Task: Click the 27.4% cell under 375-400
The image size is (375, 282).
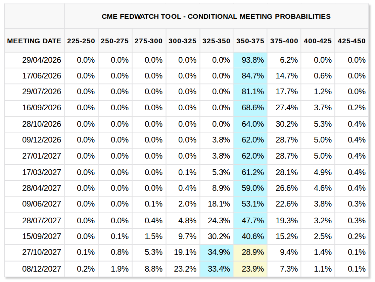Action: [286, 108]
